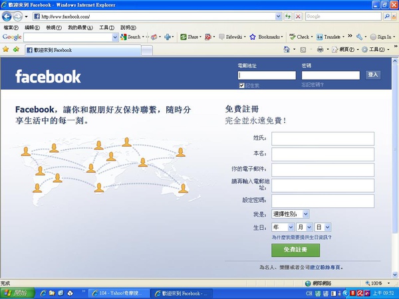Expand the Google Toolbar search box dropdown
Image resolution: width=399 pixels, height=299 pixels.
pyautogui.click(x=115, y=37)
